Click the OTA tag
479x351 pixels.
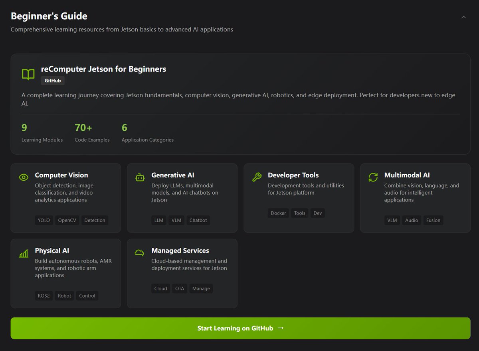point(180,288)
